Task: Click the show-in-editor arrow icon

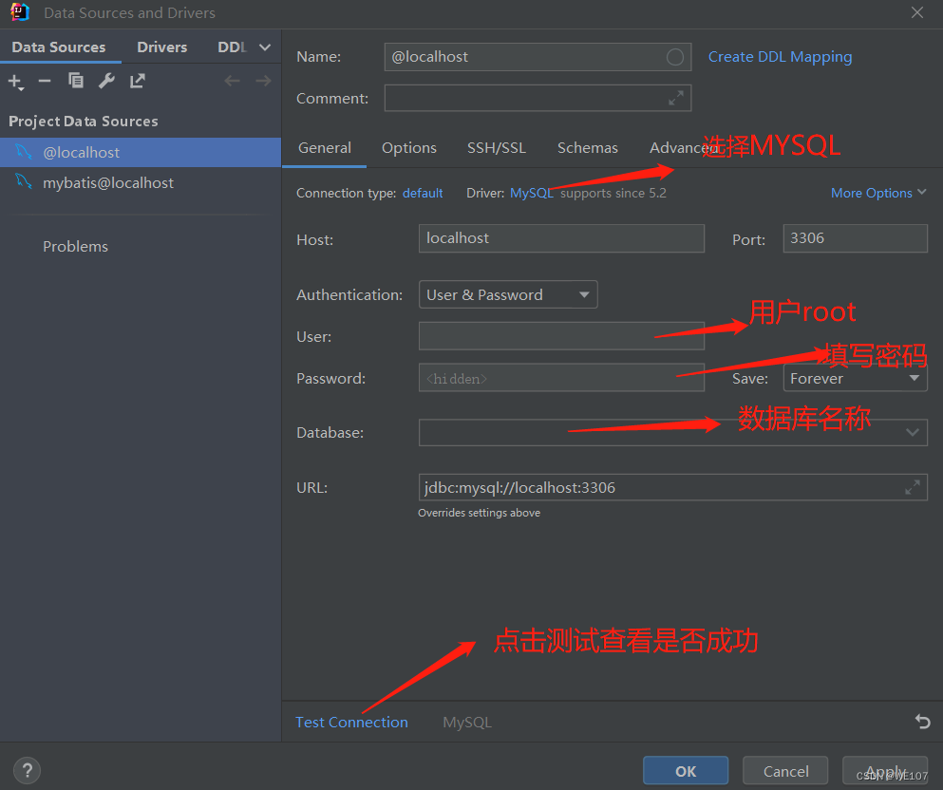Action: coord(137,81)
